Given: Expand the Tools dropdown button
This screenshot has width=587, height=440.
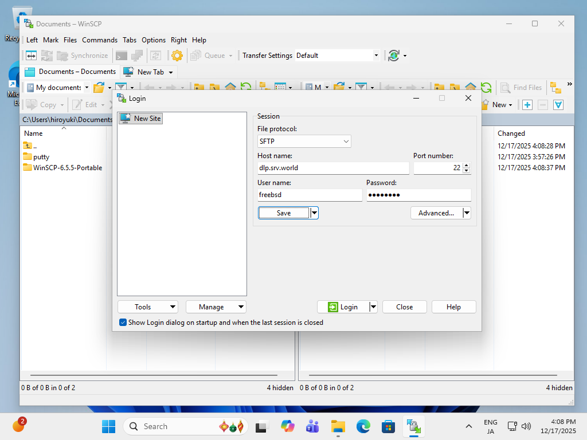Looking at the screenshot, I should (147, 307).
